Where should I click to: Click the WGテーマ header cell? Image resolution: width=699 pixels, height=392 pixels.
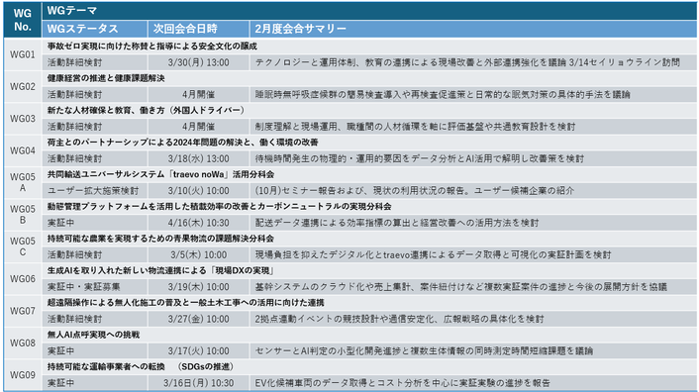[x=369, y=11]
